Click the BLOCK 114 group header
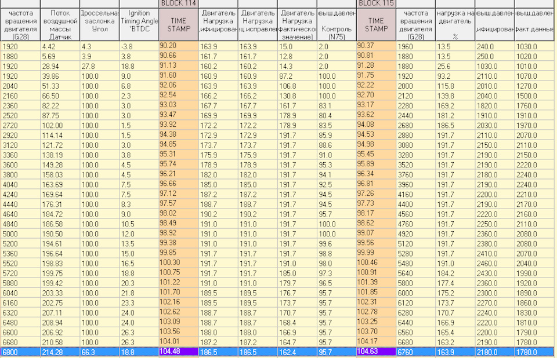This screenshot has height=358, width=557. point(179,3)
